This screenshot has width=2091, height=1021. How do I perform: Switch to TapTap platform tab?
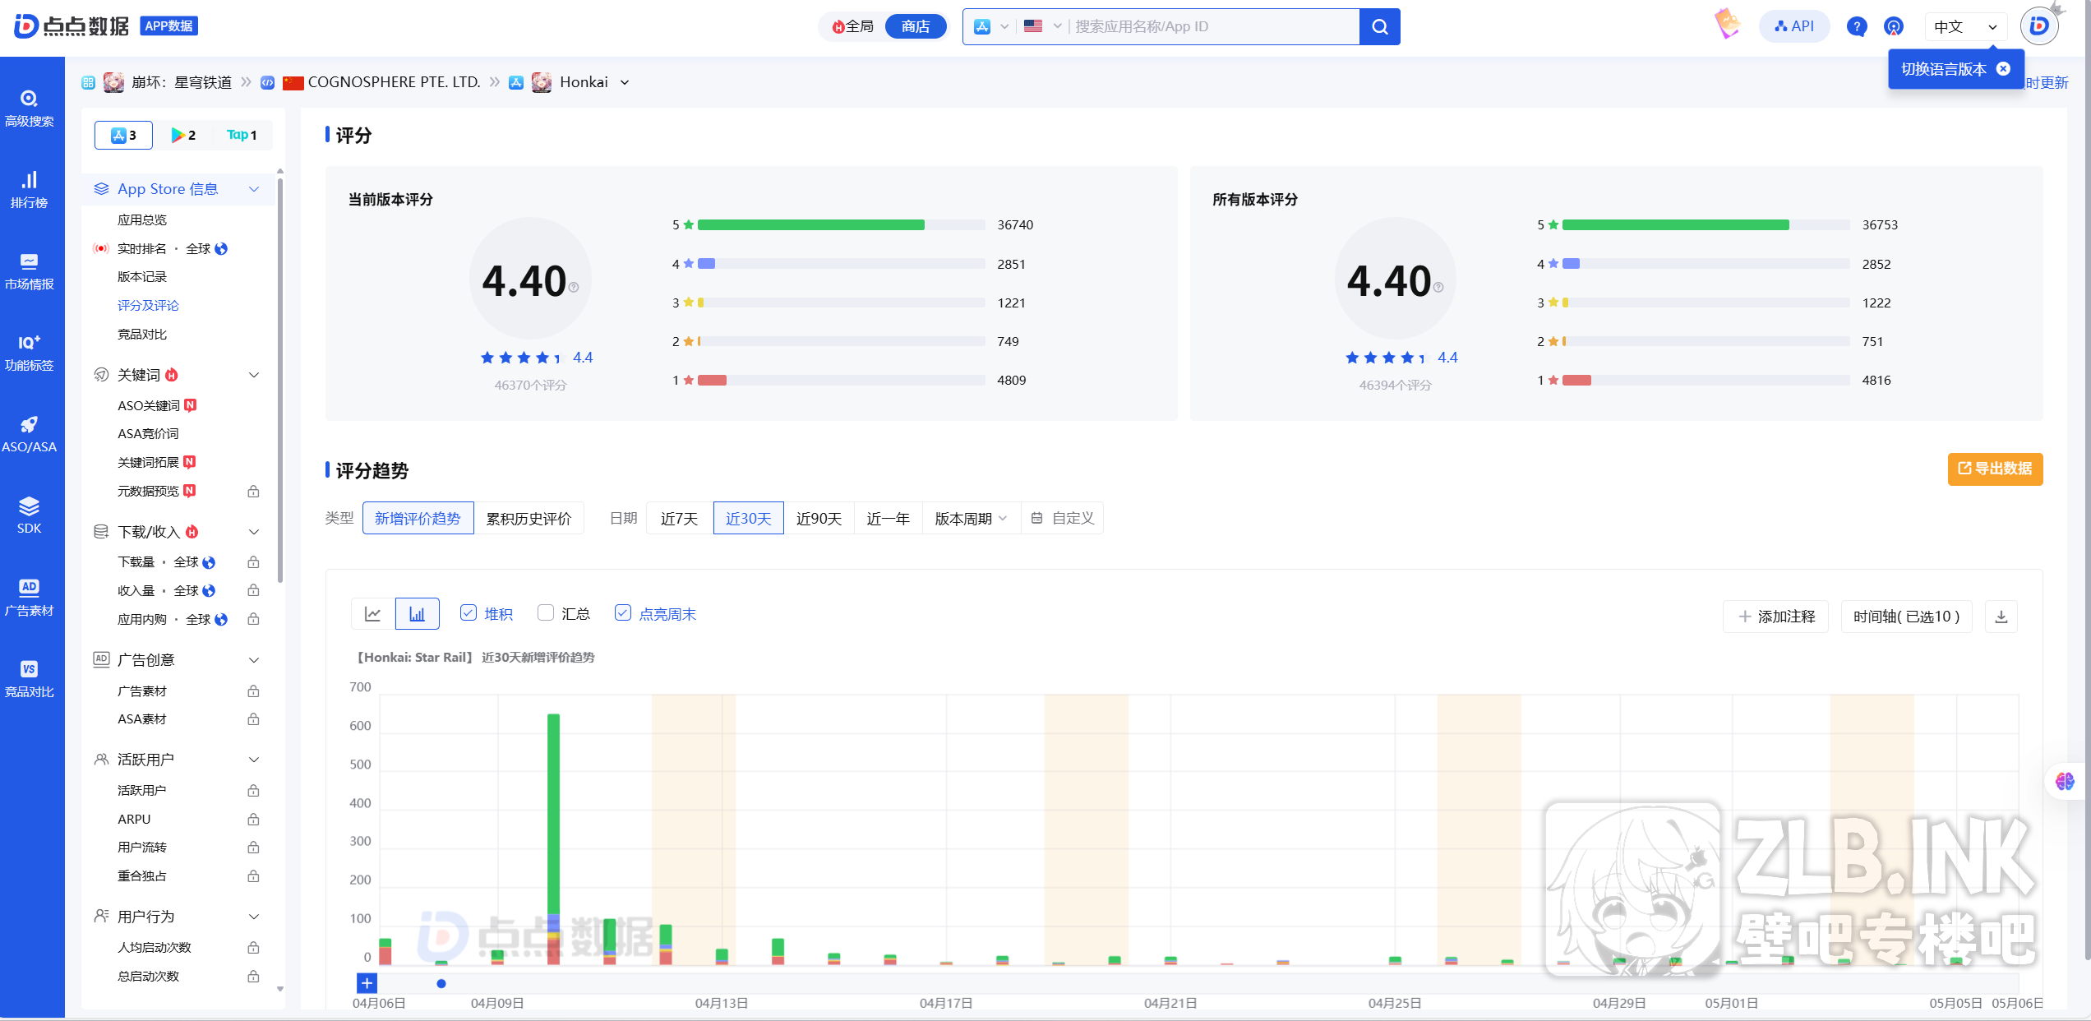click(x=242, y=135)
